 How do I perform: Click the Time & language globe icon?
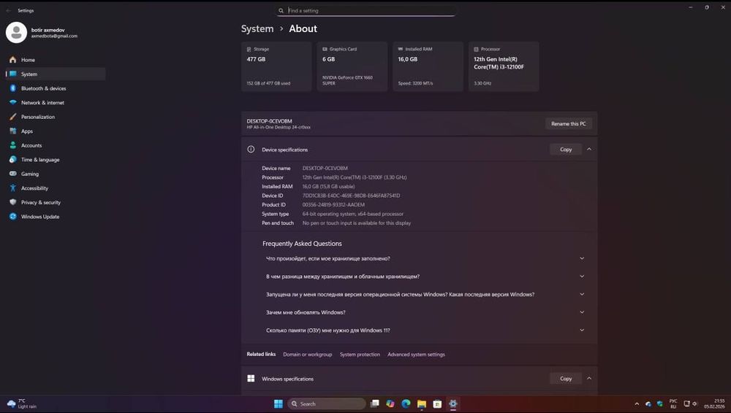point(13,160)
